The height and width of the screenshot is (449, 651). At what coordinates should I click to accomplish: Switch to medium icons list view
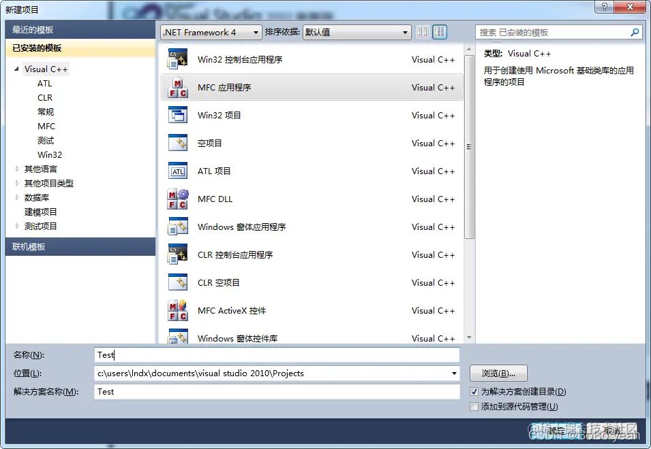[439, 32]
